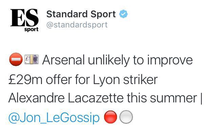The width and height of the screenshot is (217, 139).
Task: Click the pound banknote emoji
Action: pos(32,59)
